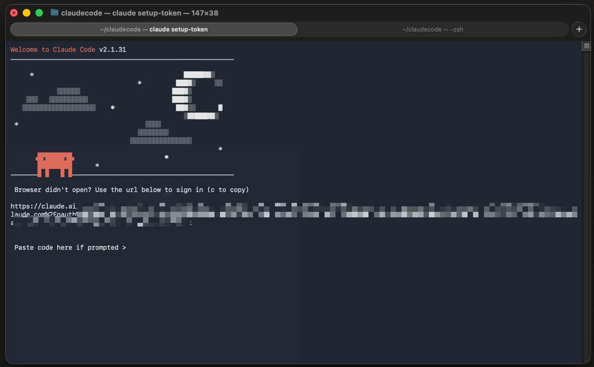
Task: Click the folder proxy icon in title bar
Action: pyautogui.click(x=54, y=13)
